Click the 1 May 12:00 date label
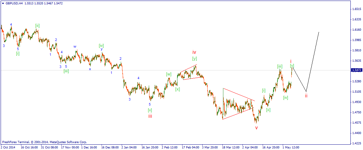 [x=291, y=147]
